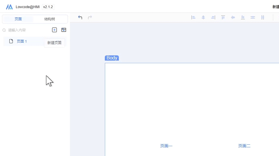The image size is (279, 156).
Task: Select the 页面 tab
Action: [18, 19]
